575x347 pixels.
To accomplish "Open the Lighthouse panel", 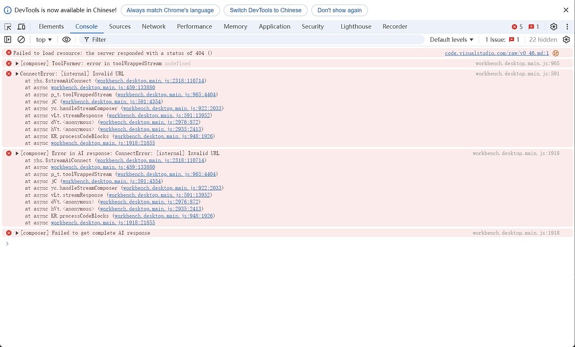I will tap(355, 26).
